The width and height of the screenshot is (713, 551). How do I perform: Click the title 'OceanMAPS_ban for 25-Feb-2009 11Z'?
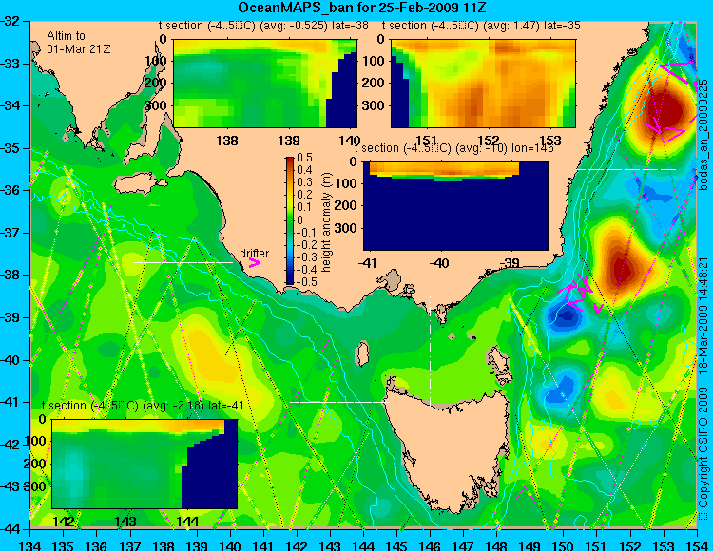pyautogui.click(x=362, y=8)
